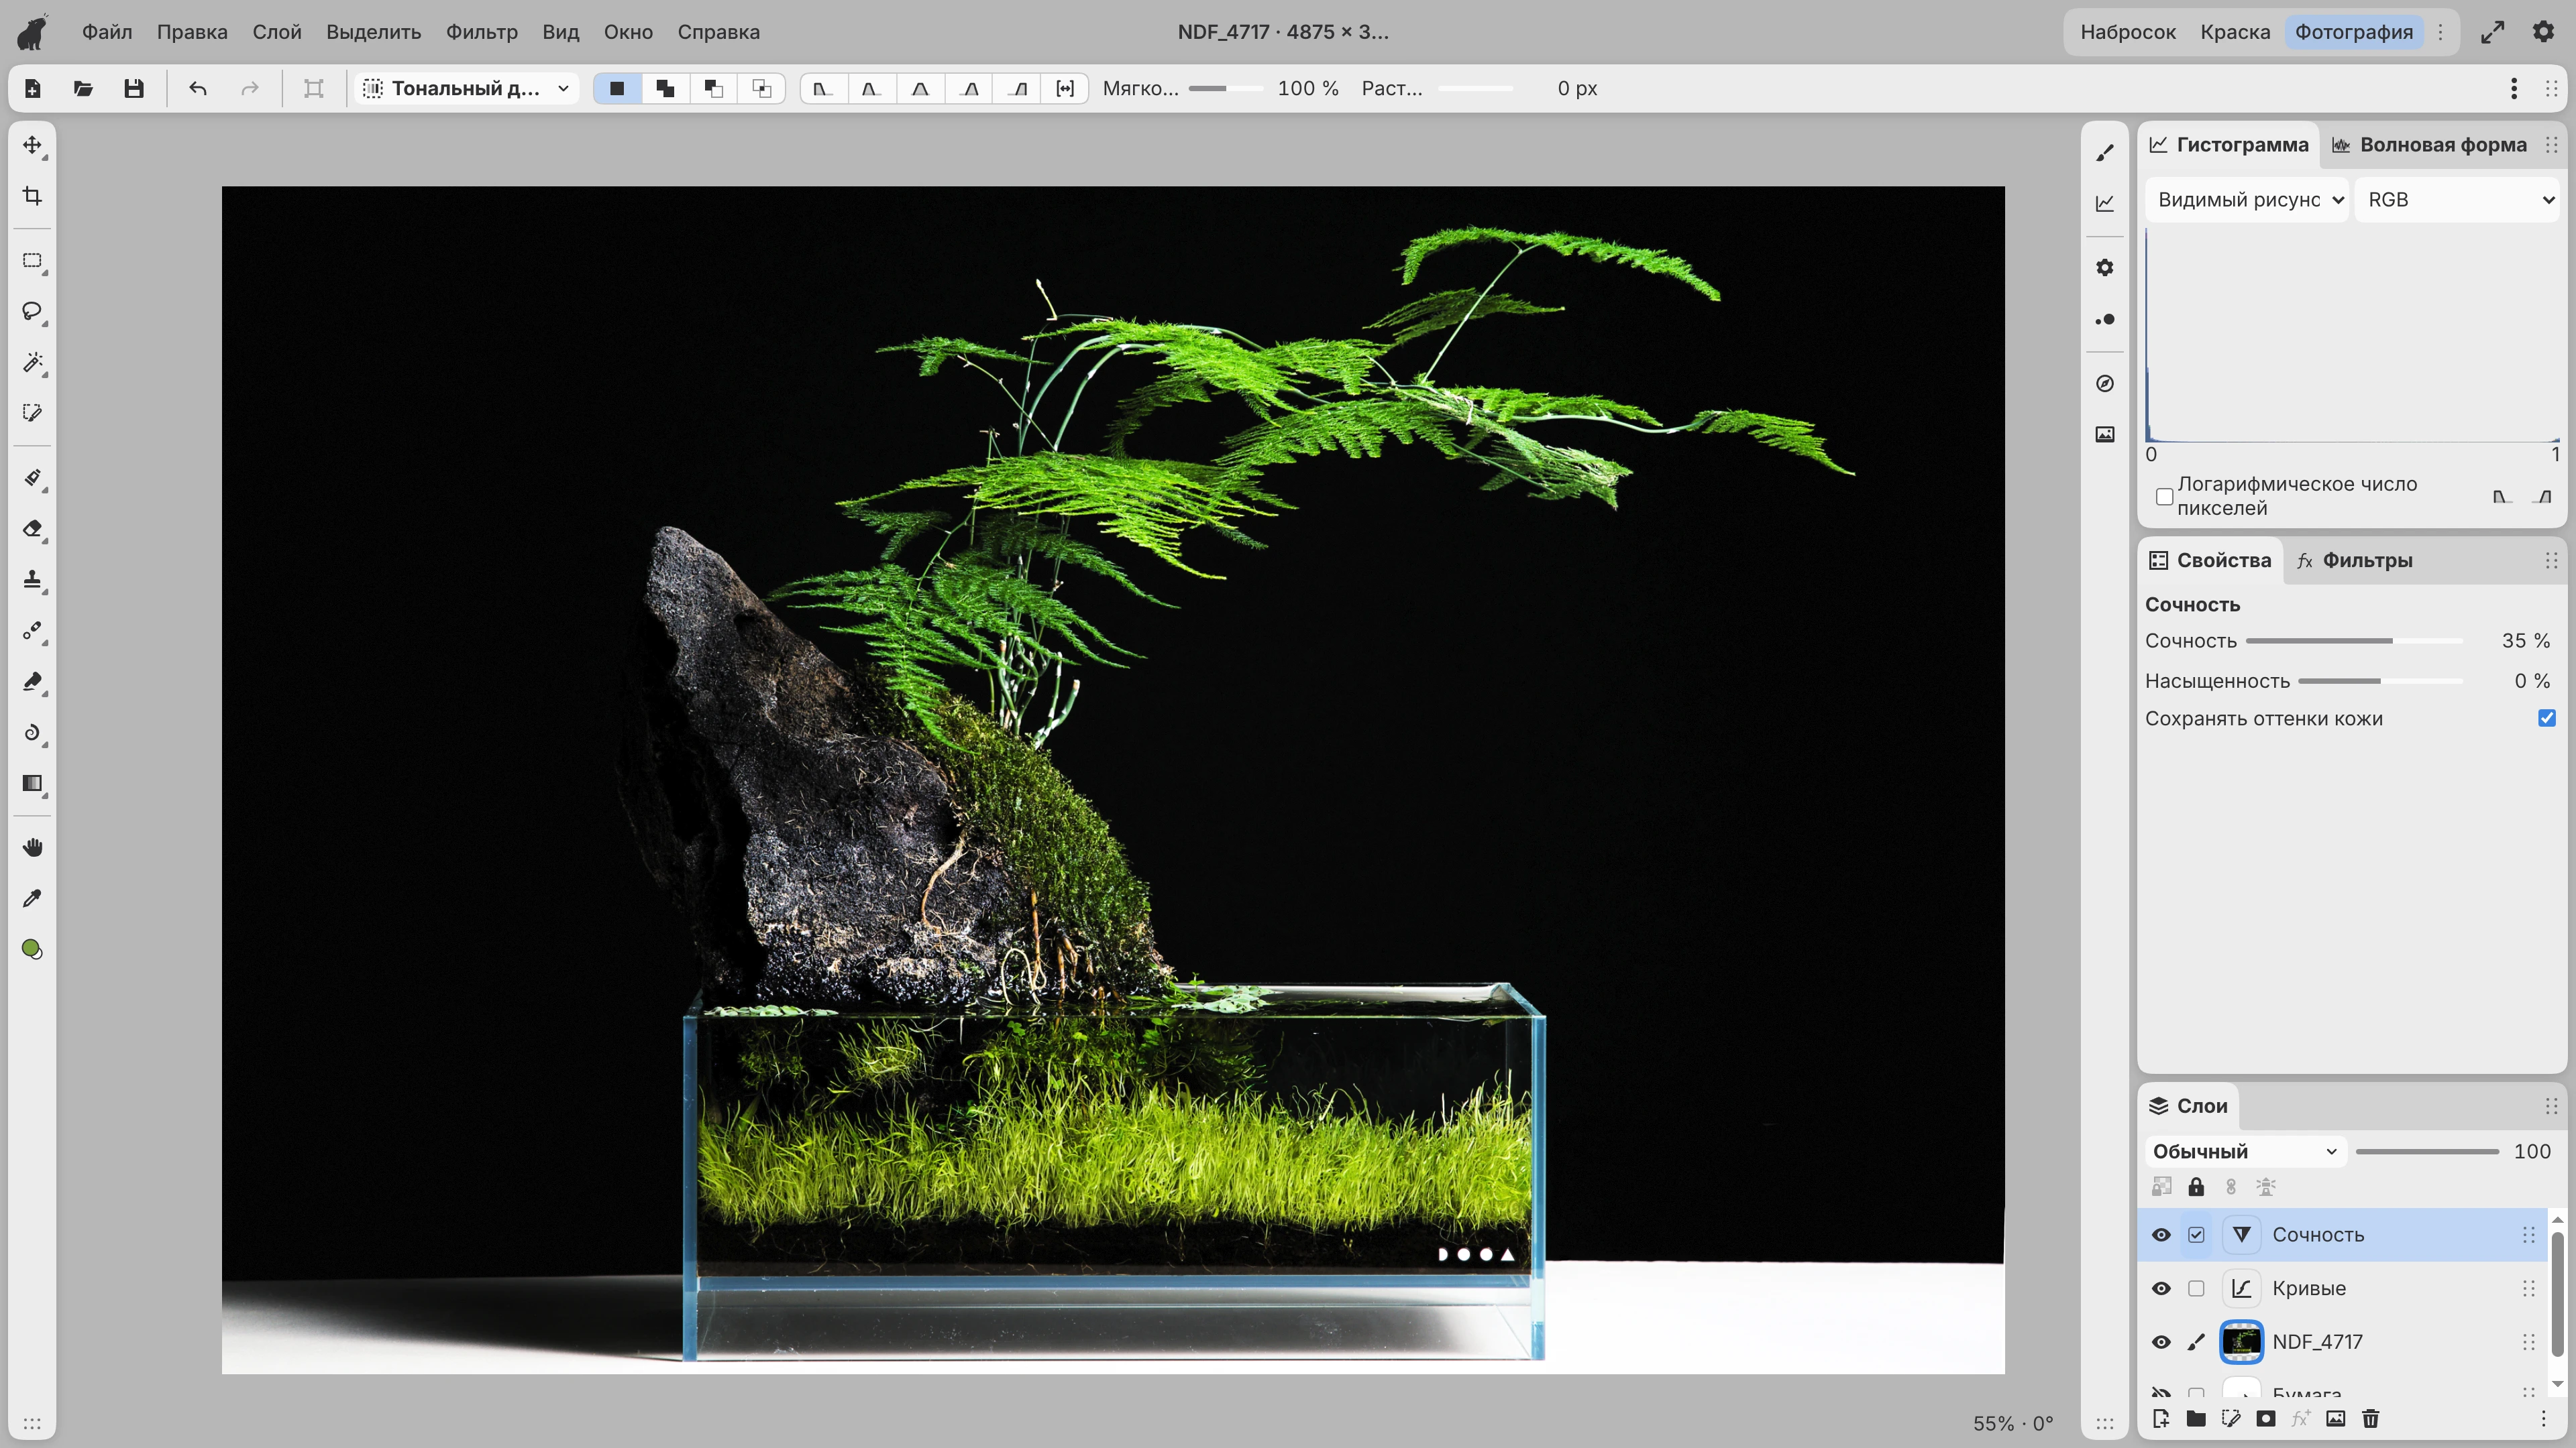
Task: Open the workspace options three-dot menu
Action: [2441, 32]
